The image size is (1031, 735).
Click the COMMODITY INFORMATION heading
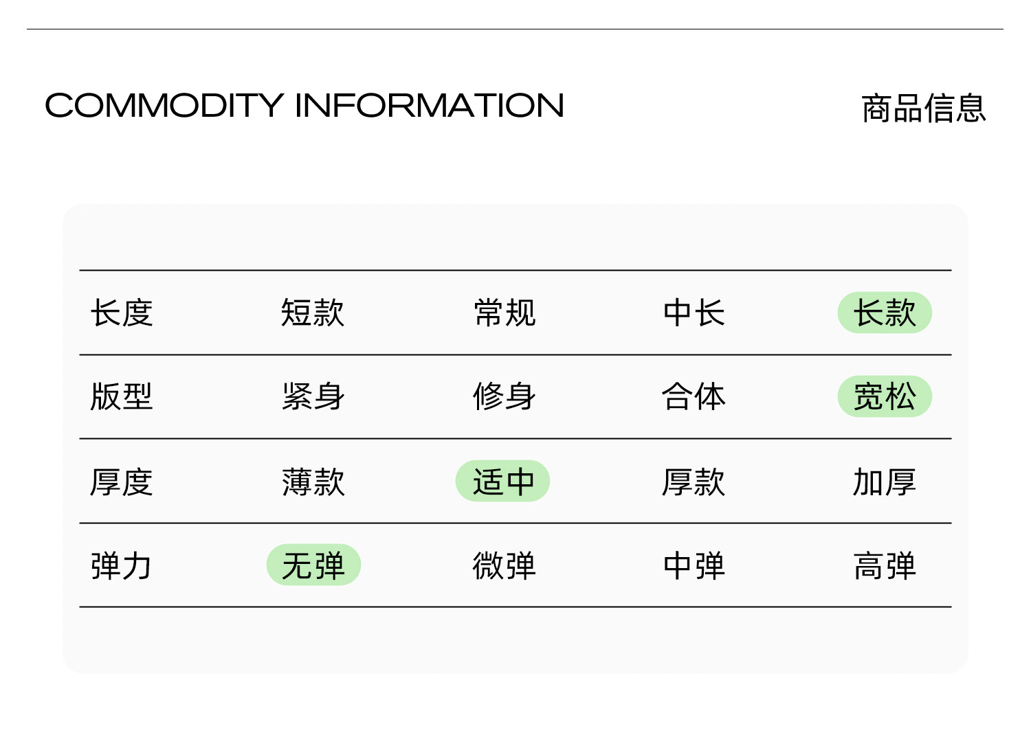point(304,106)
